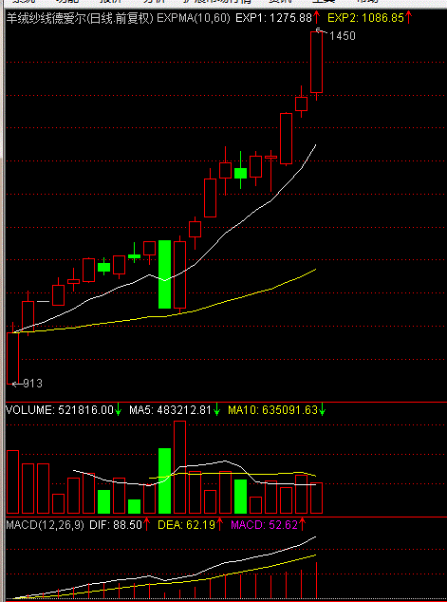Image resolution: width=447 pixels, height=602 pixels.
Task: Click the 913 low price marker
Action: click(32, 384)
